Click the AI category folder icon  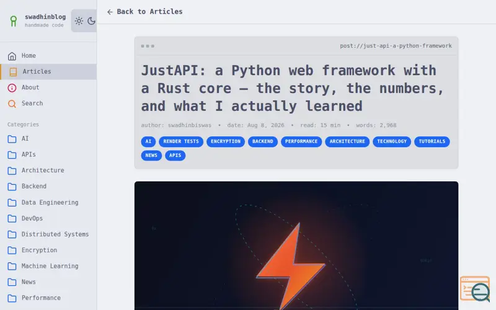[x=12, y=139]
